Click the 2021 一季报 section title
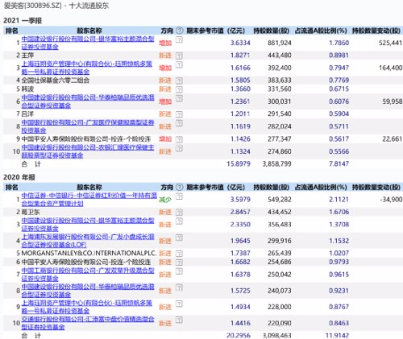Image resolution: width=403 pixels, height=339 pixels. pos(23,21)
